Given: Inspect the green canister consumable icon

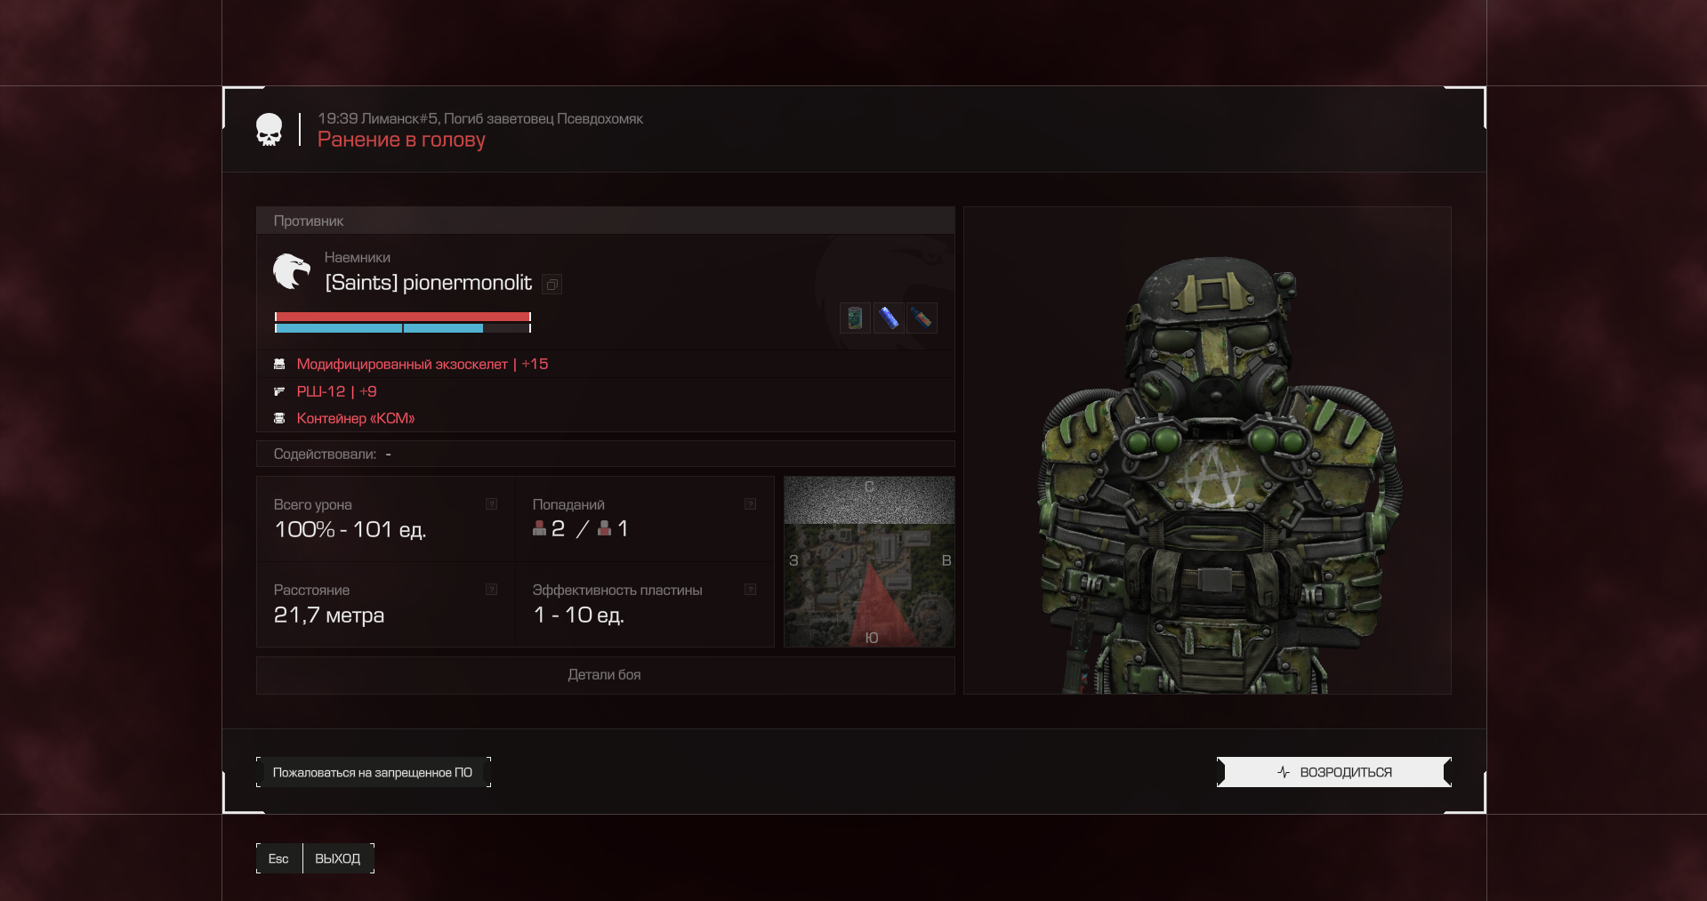Looking at the screenshot, I should click(855, 318).
